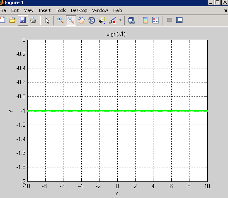Select the Brush data tool
The width and height of the screenshot is (228, 198).
pos(112,20)
